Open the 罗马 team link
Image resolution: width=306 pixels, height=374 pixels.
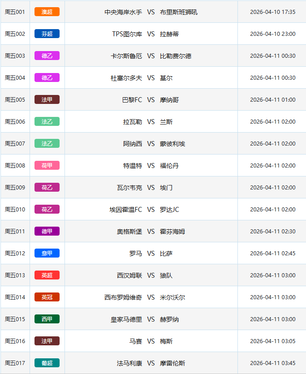point(136,254)
